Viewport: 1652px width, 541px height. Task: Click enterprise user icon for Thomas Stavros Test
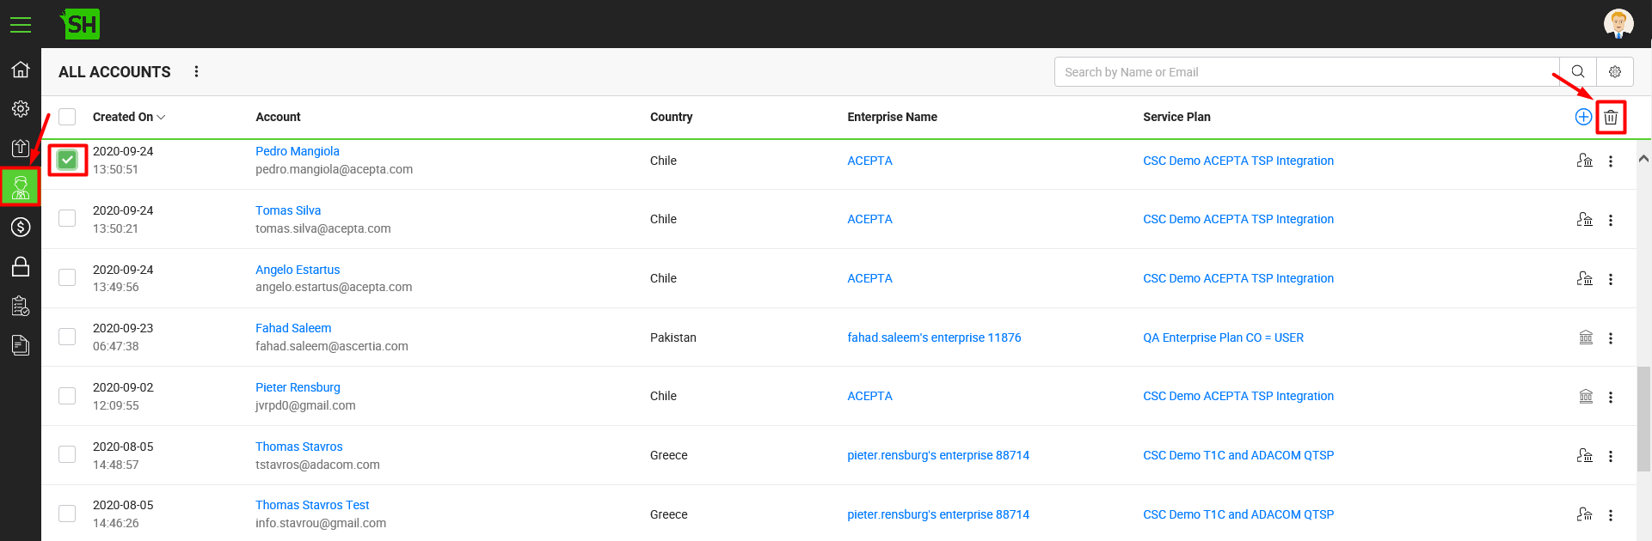click(x=1585, y=514)
